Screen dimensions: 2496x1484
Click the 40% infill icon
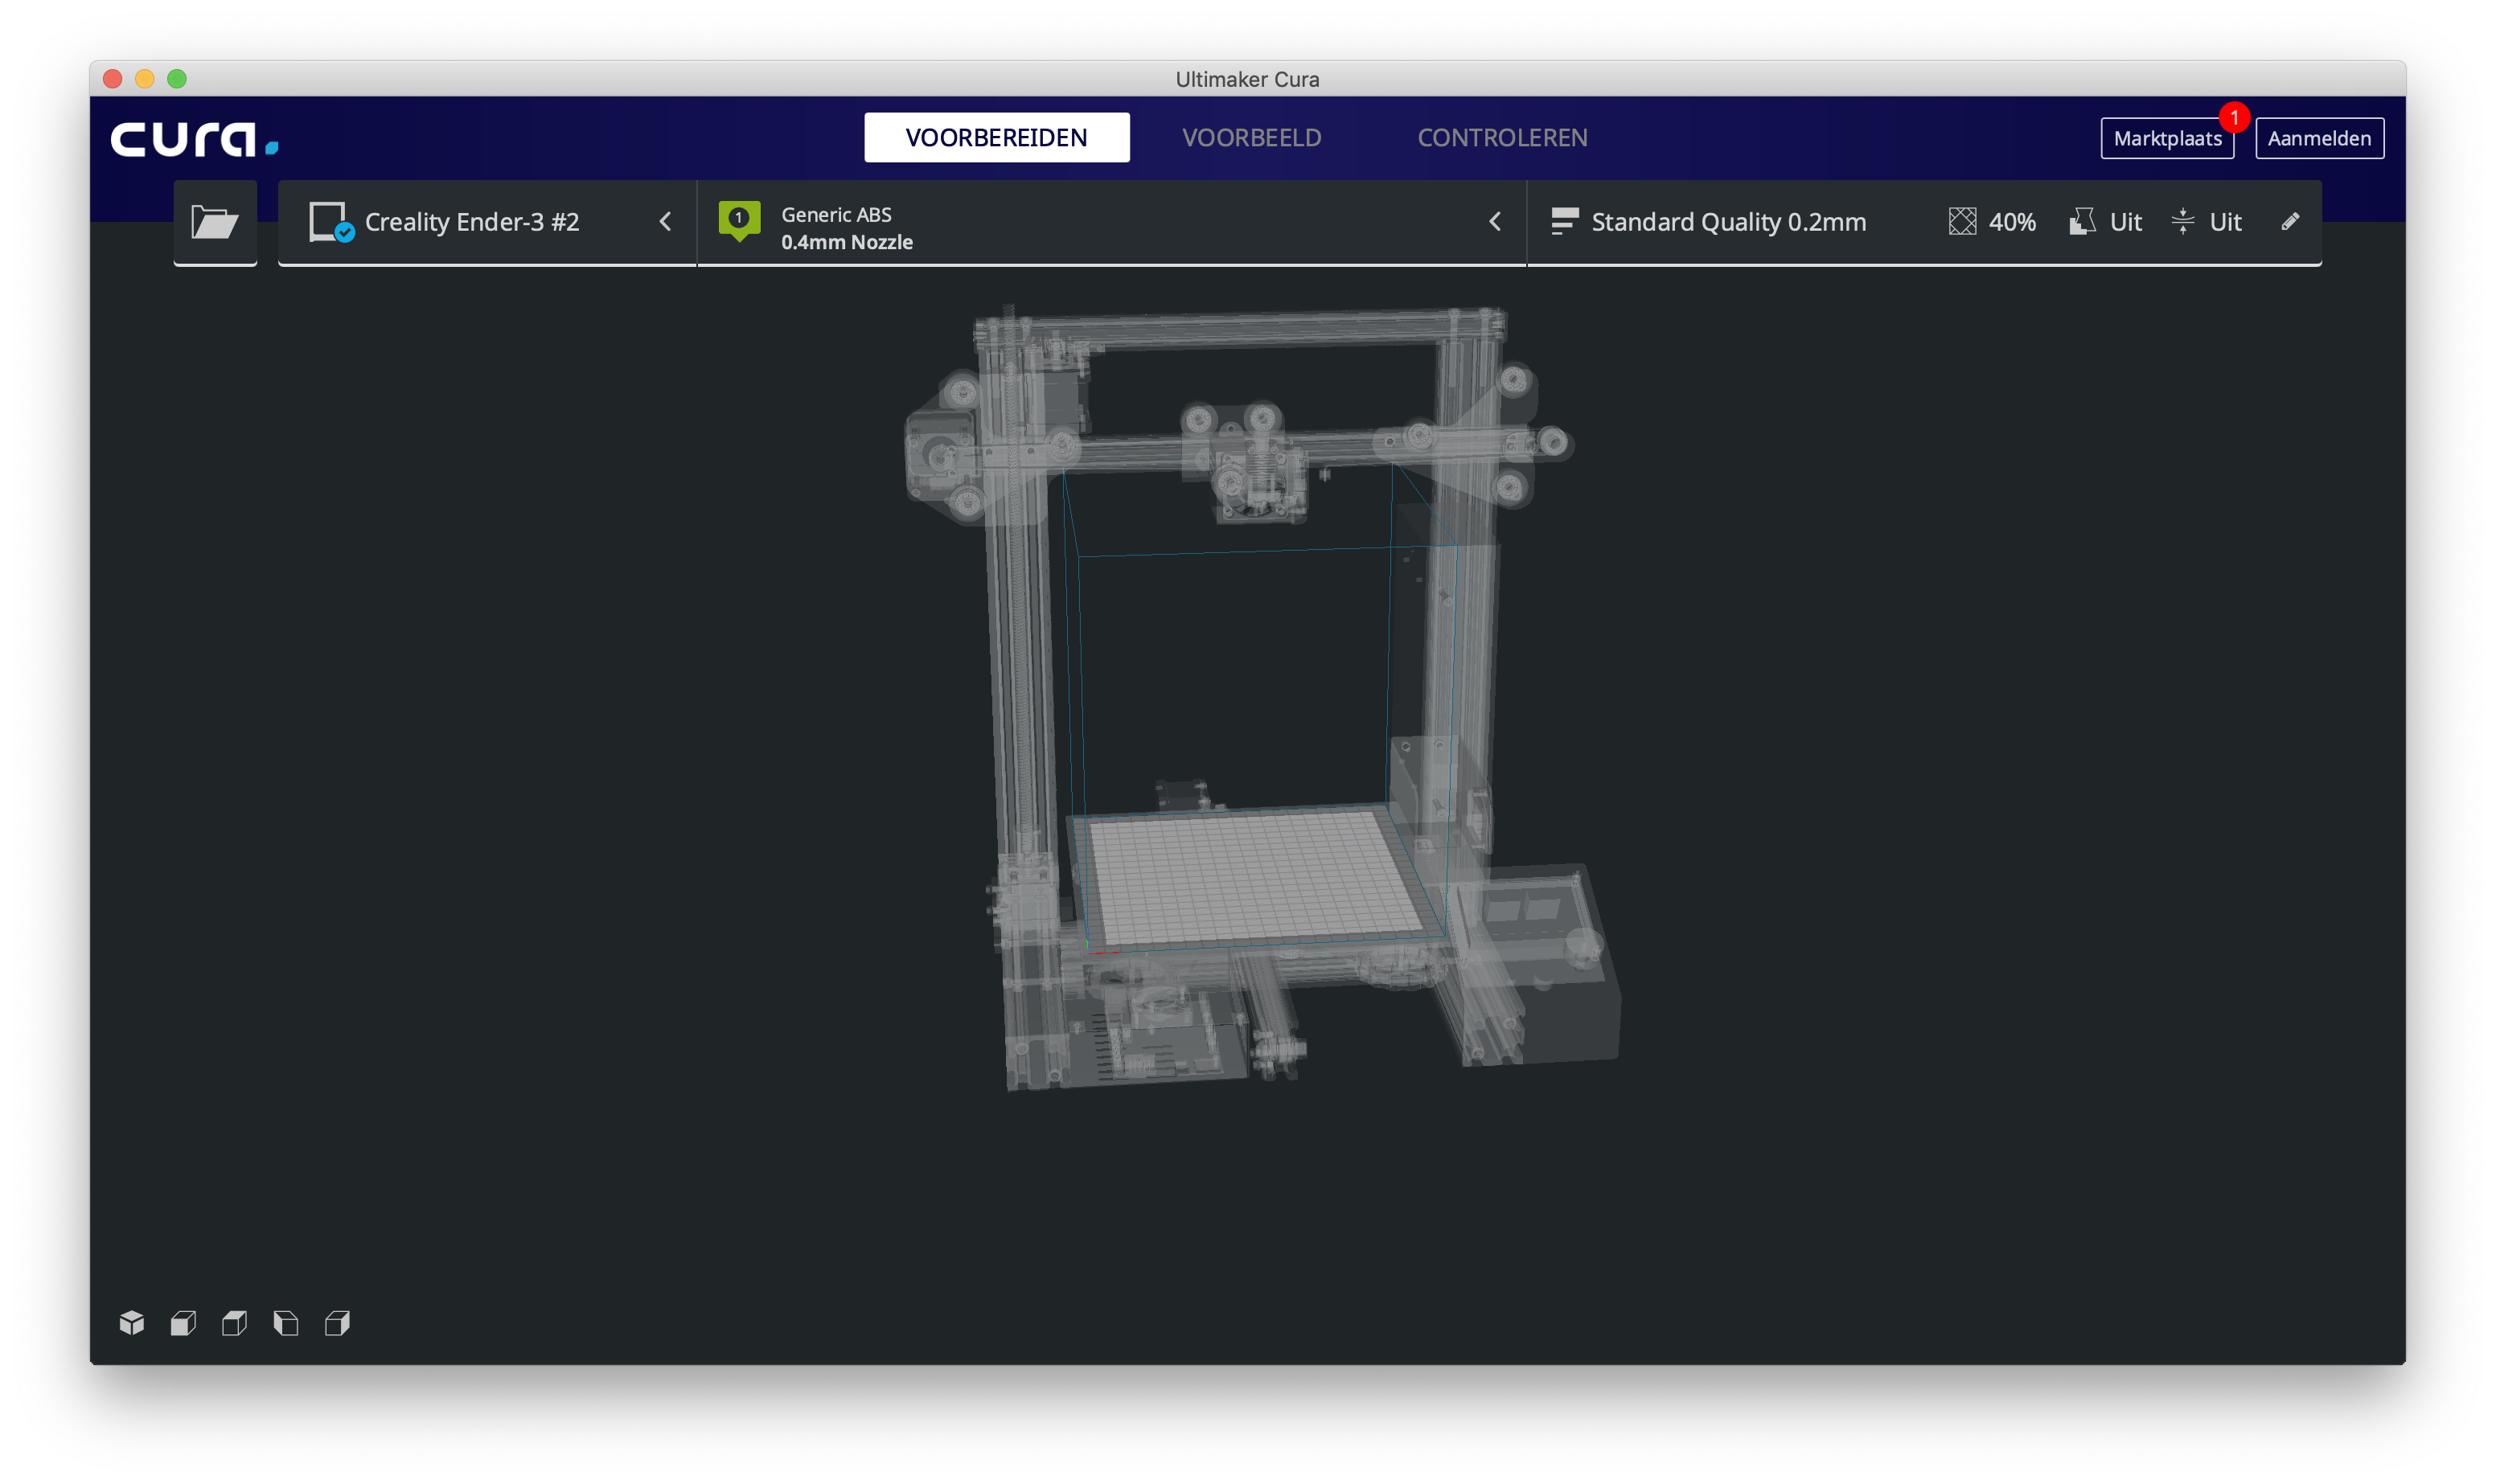pyautogui.click(x=1962, y=222)
